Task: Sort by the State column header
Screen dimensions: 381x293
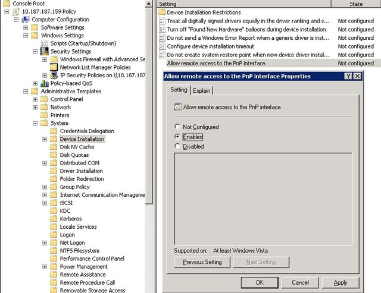Action: [x=356, y=4]
